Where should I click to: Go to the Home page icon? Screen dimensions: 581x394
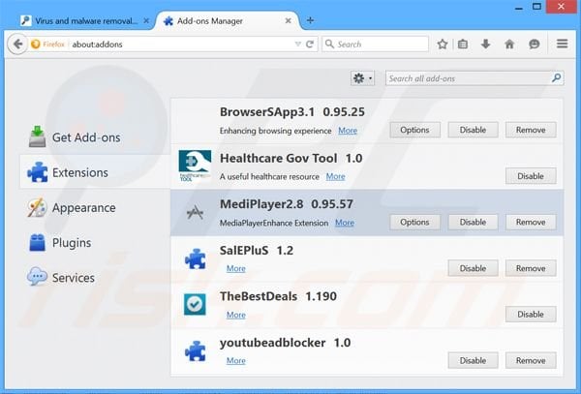[x=509, y=45]
